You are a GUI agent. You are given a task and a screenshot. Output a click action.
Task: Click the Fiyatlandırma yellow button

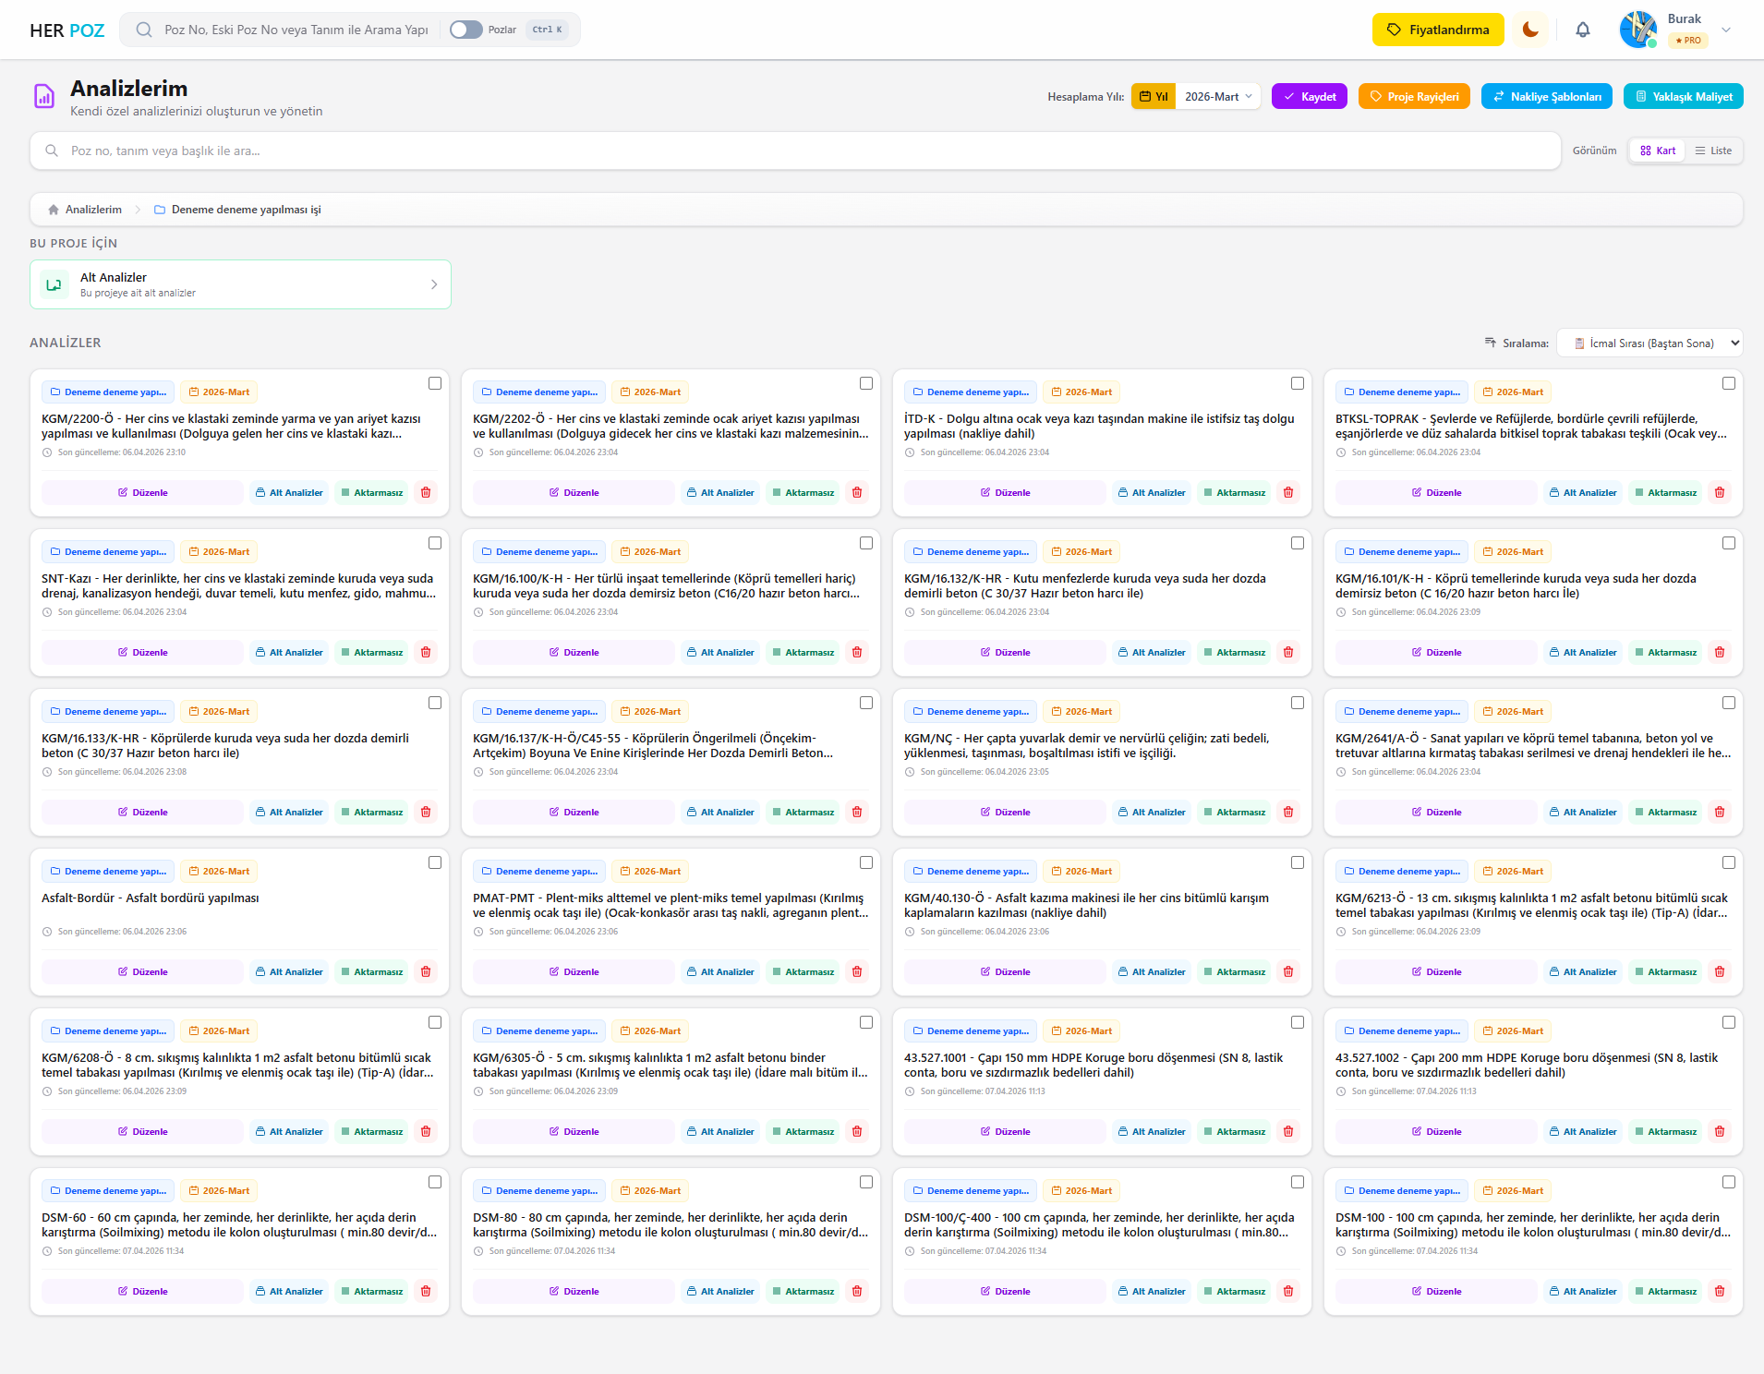[1437, 30]
